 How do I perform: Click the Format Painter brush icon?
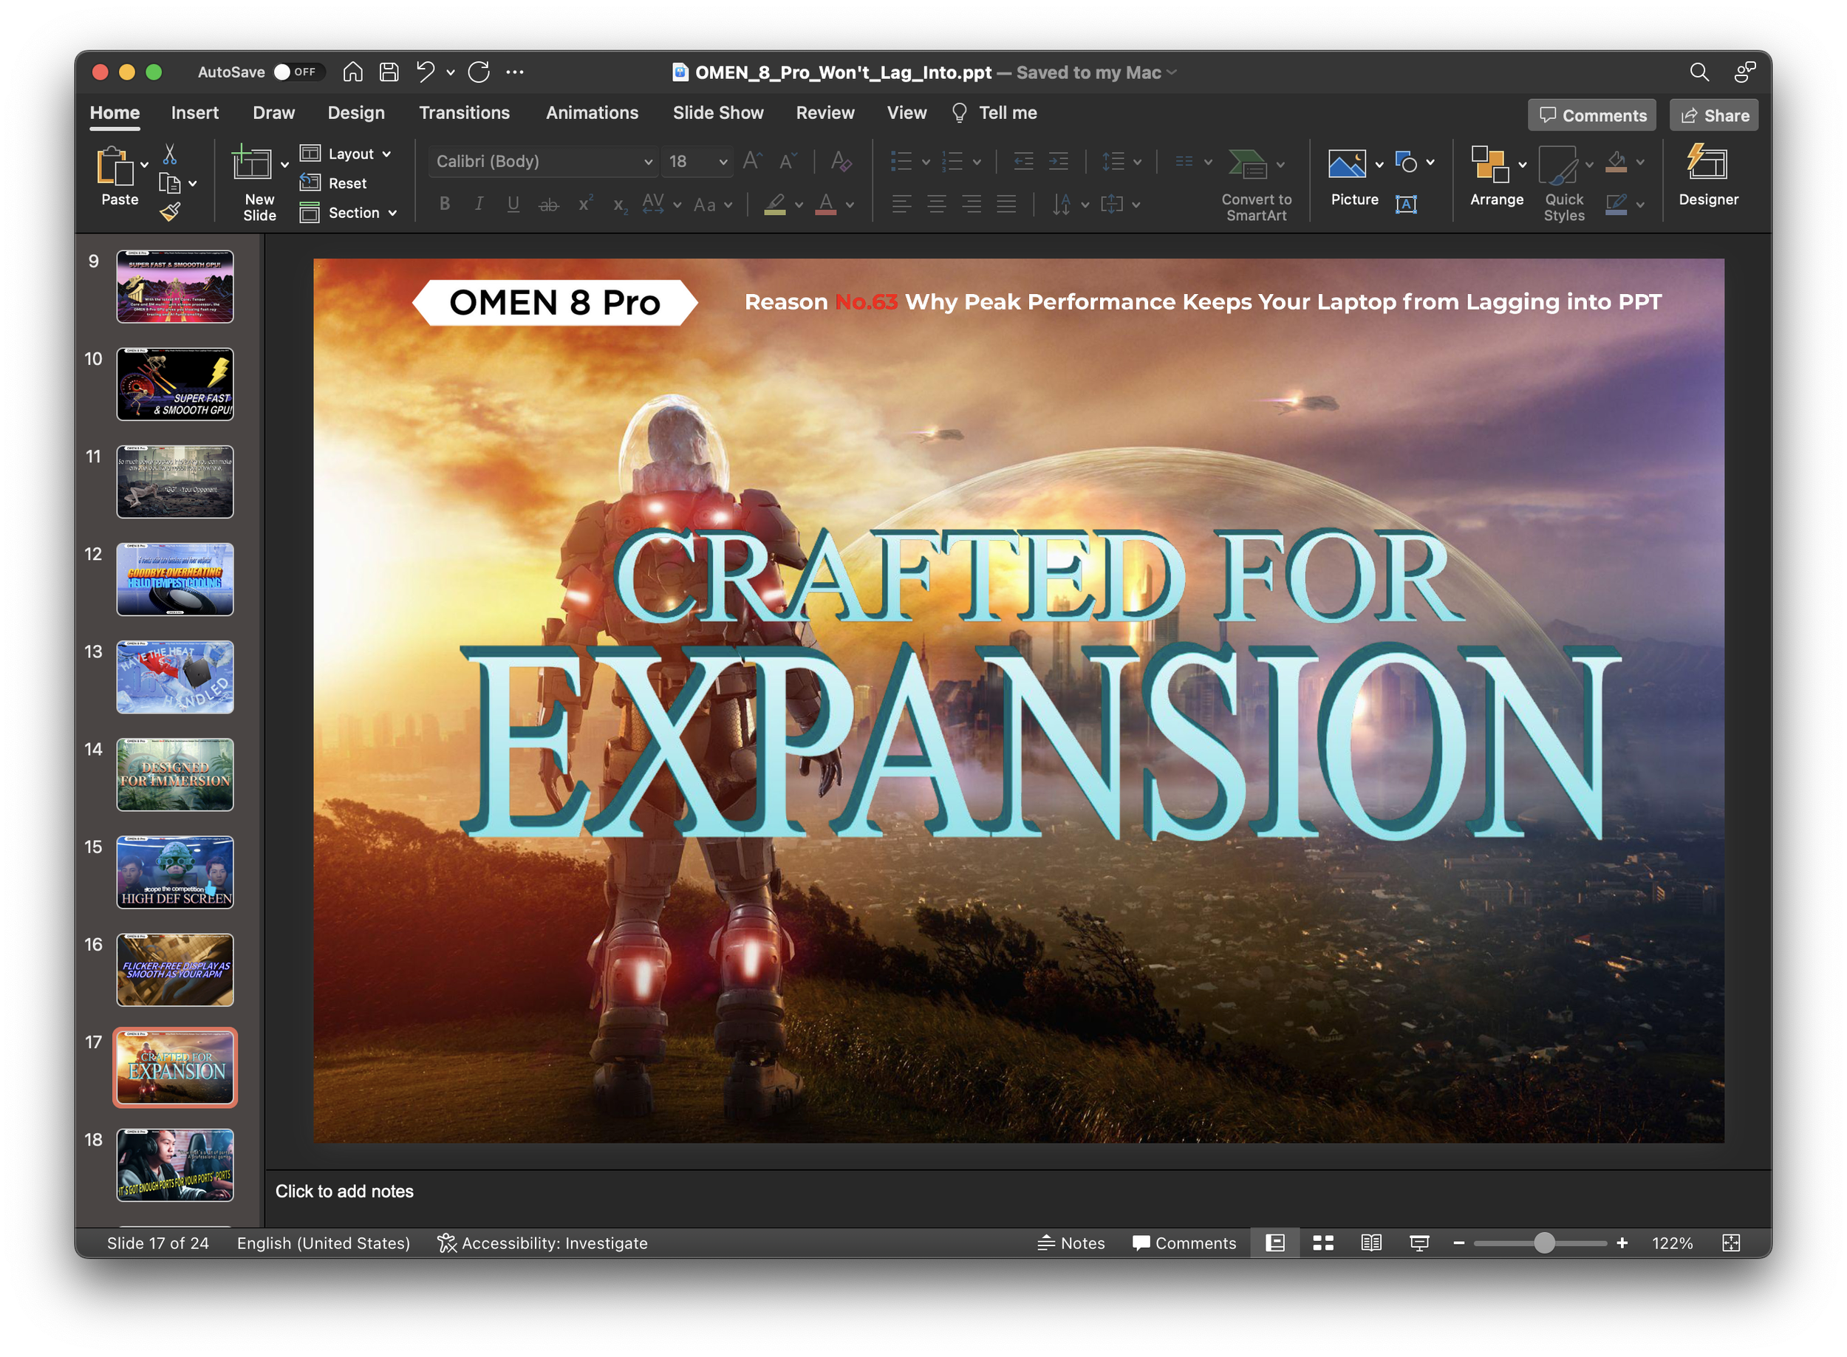coord(170,213)
